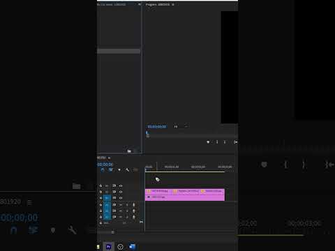Open OBS Studio from the taskbar
This screenshot has width=335, height=251.
click(x=120, y=247)
